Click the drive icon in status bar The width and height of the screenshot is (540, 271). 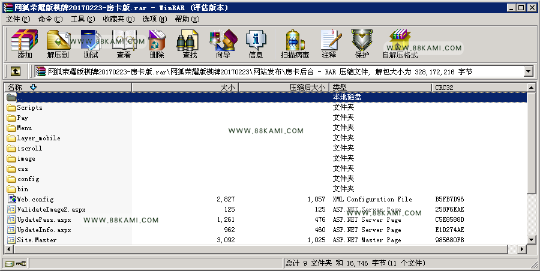9,263
